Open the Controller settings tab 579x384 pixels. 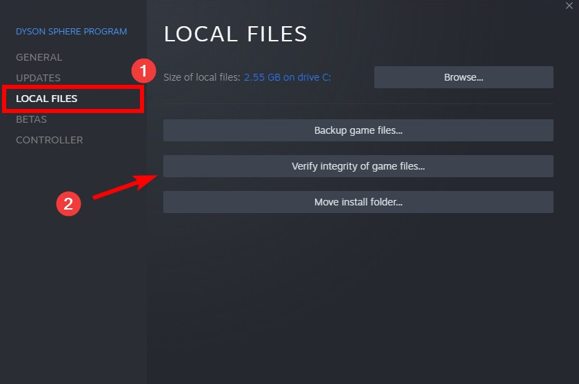(50, 140)
